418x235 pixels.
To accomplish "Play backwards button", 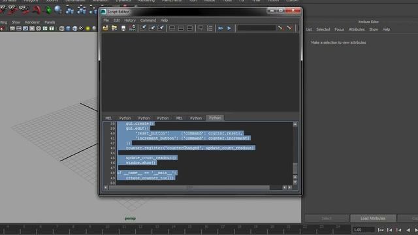I will 408,230.
